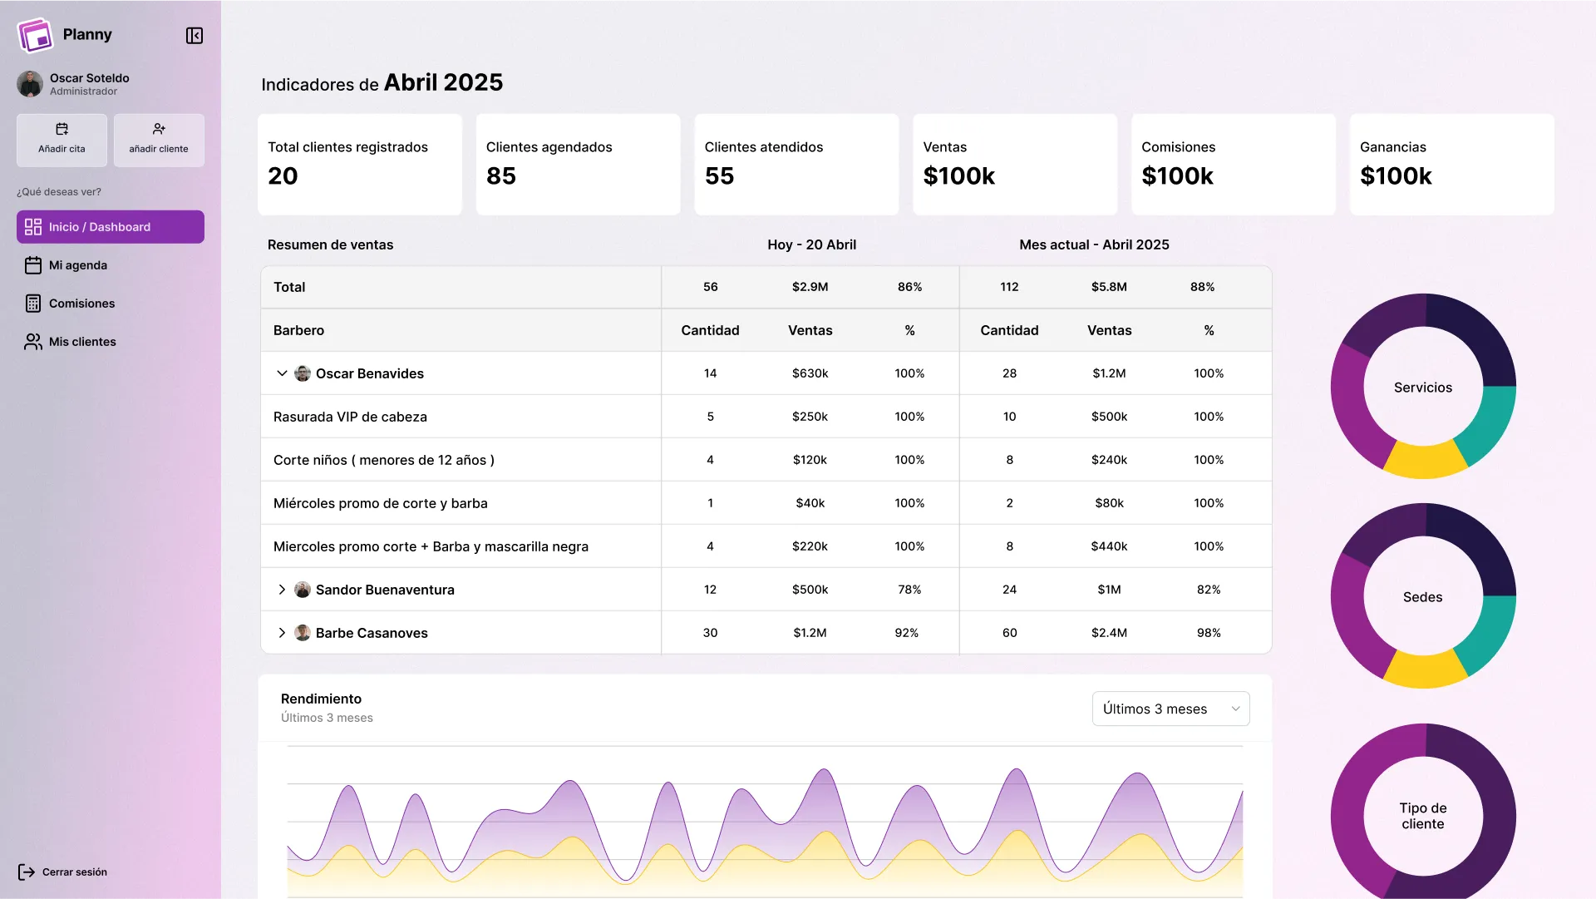
Task: Click the Mis clientes people icon
Action: point(33,342)
